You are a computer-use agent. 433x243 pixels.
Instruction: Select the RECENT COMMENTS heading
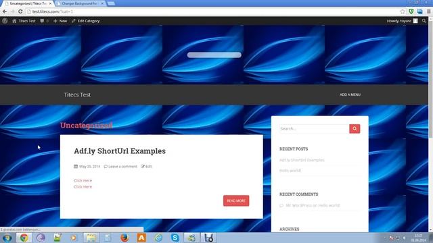coord(299,194)
